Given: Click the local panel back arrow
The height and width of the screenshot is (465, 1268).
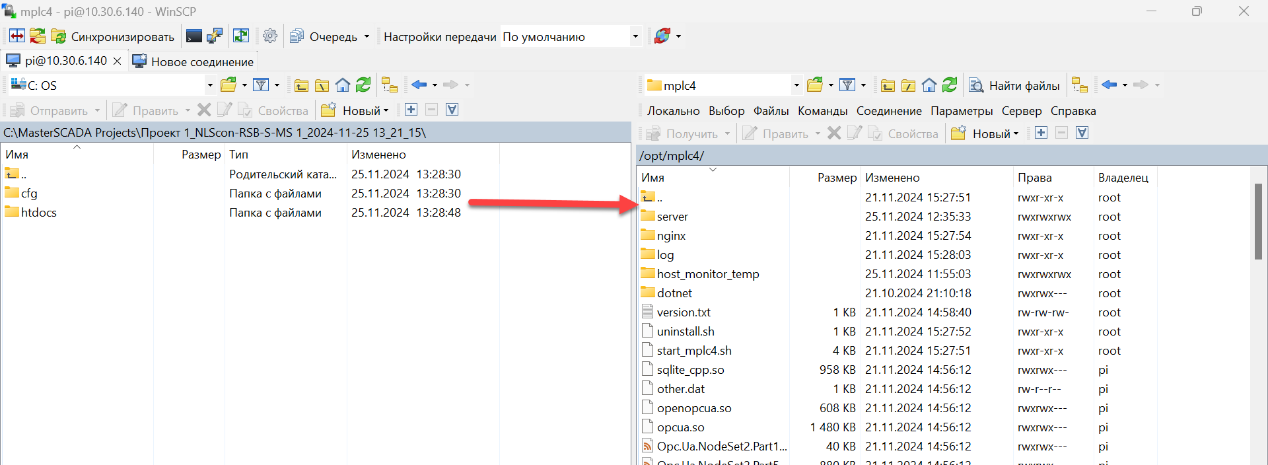Looking at the screenshot, I should coord(419,85).
